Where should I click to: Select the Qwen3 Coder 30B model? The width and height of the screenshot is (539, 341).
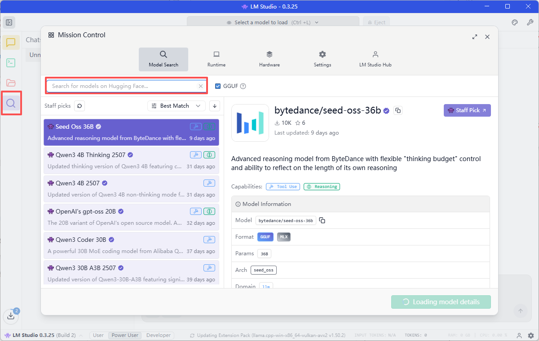(x=131, y=245)
